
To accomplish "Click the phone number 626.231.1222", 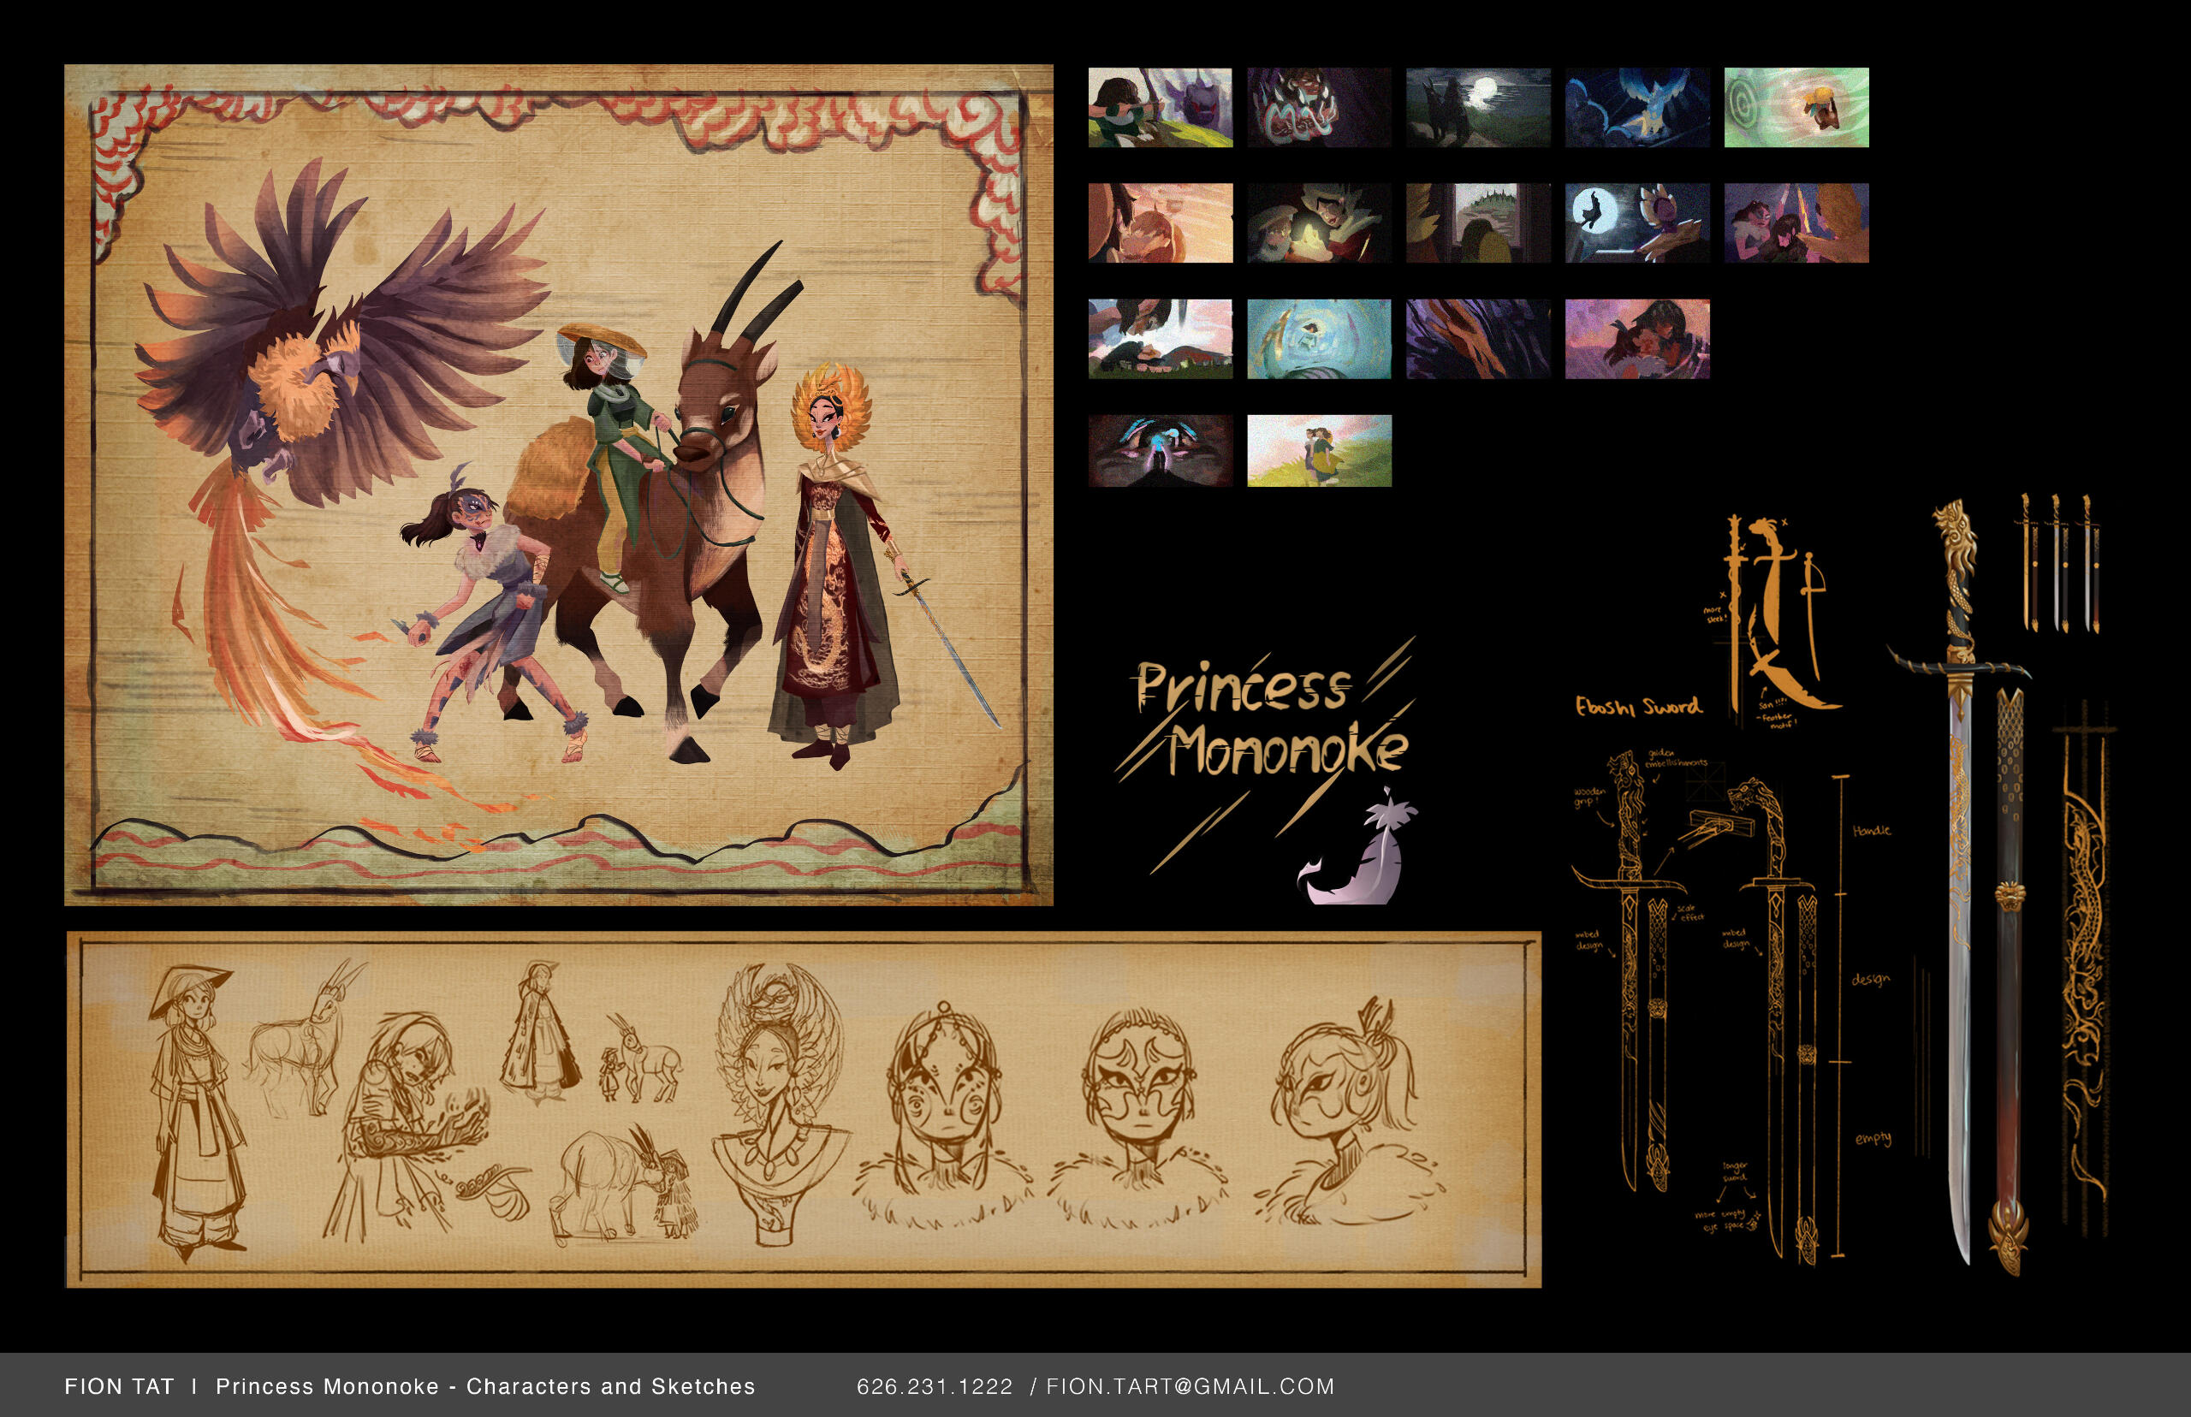I will point(934,1387).
